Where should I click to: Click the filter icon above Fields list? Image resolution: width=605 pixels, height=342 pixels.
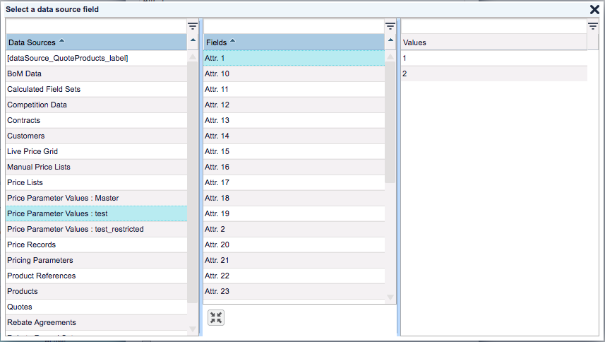tap(390, 26)
